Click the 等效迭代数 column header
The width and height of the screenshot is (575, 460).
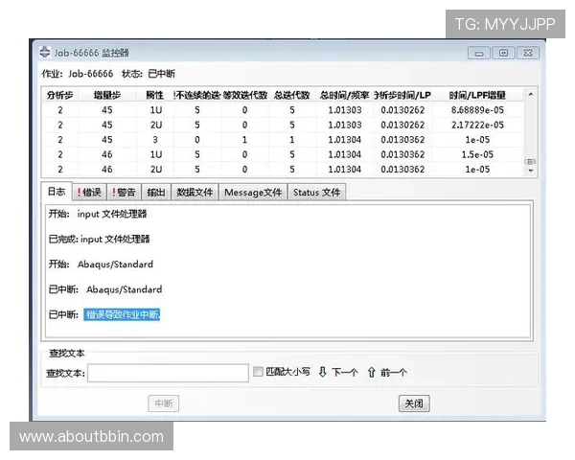(x=245, y=96)
